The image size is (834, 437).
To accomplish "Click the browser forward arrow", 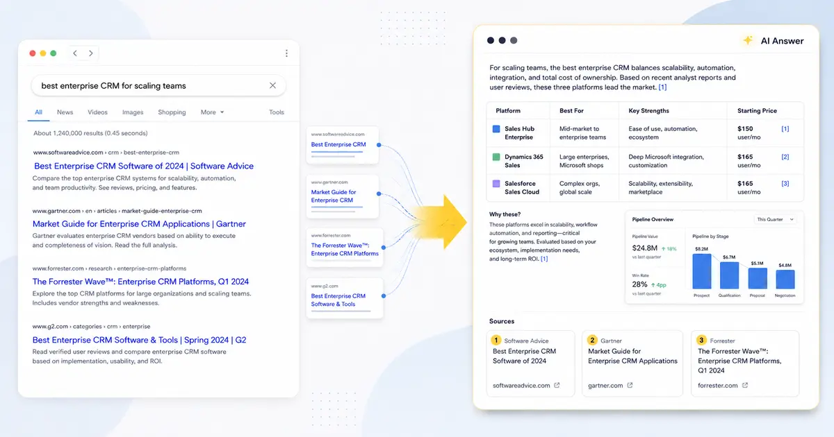I will pos(90,53).
